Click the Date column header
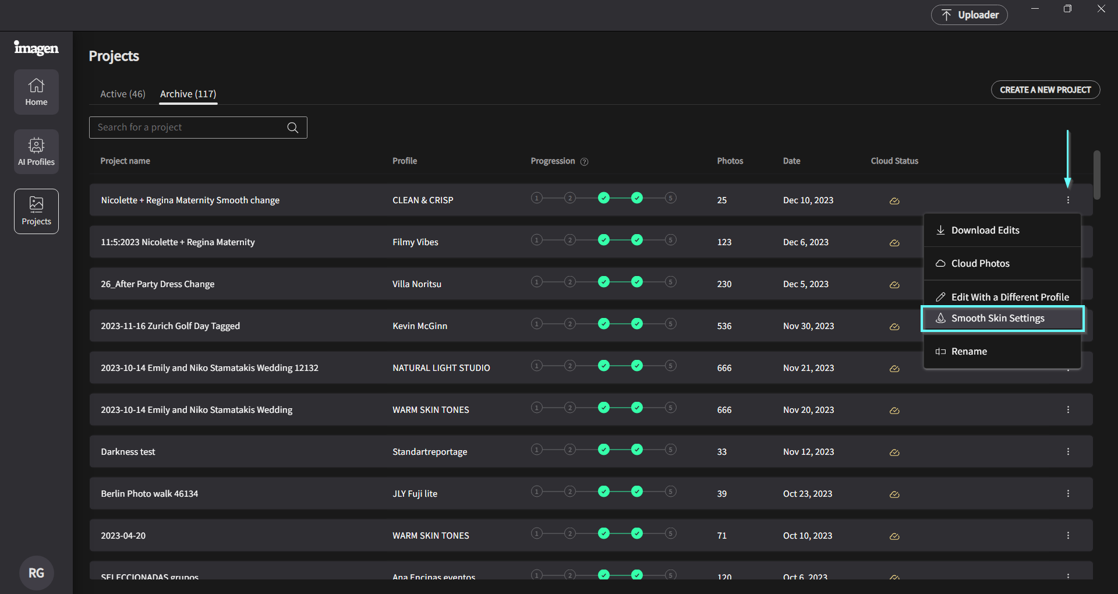The height and width of the screenshot is (594, 1118). click(x=791, y=161)
